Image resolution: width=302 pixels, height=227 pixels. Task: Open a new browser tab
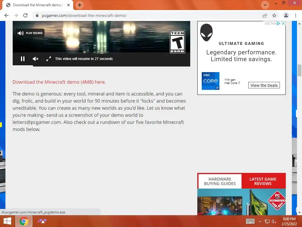click(80, 5)
